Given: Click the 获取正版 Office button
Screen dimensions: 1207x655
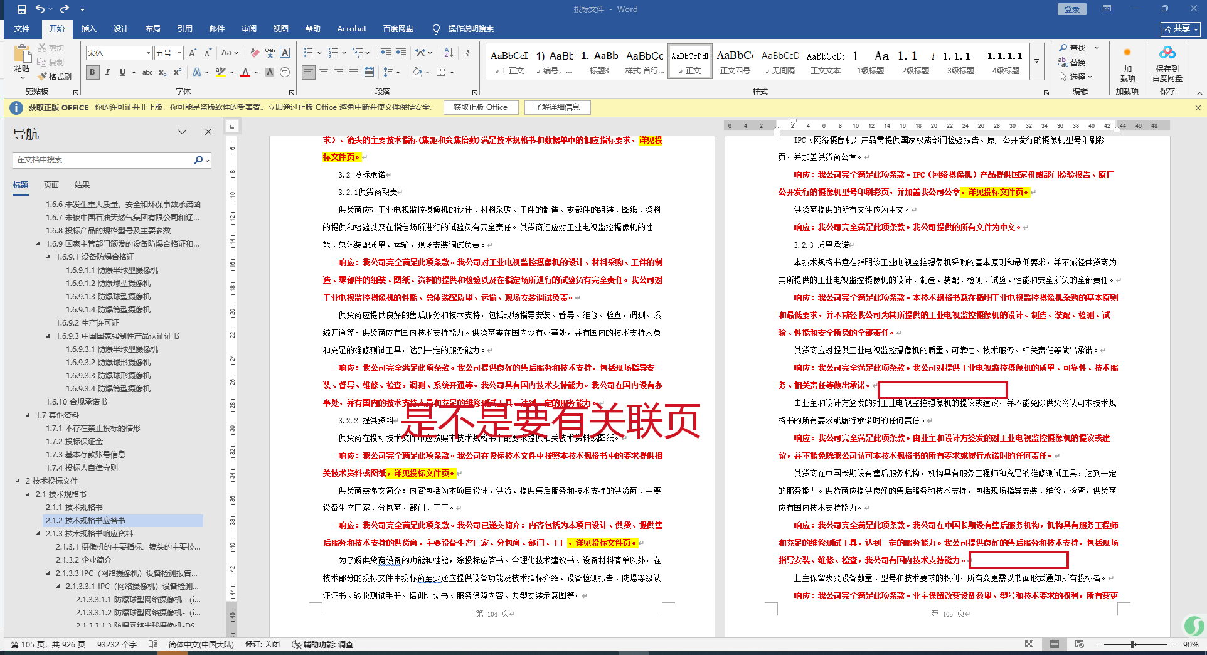Looking at the screenshot, I should [481, 107].
